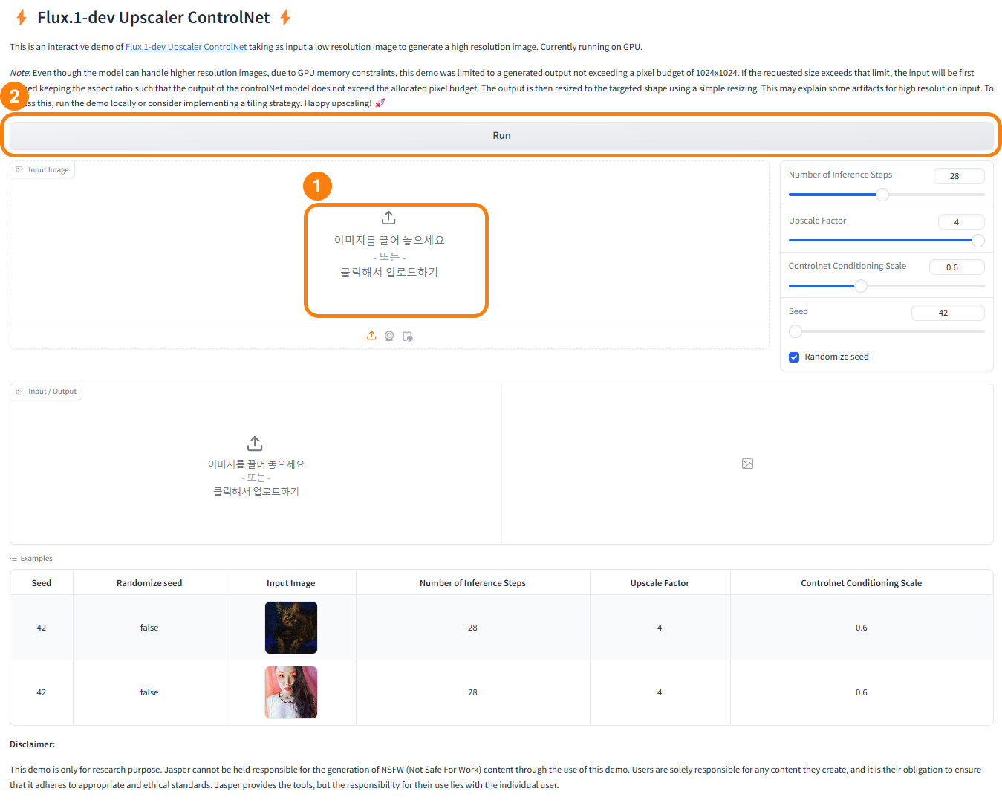Viewport: 1002px width, 806px height.
Task: Select the cat example image thumbnail
Action: [x=291, y=628]
